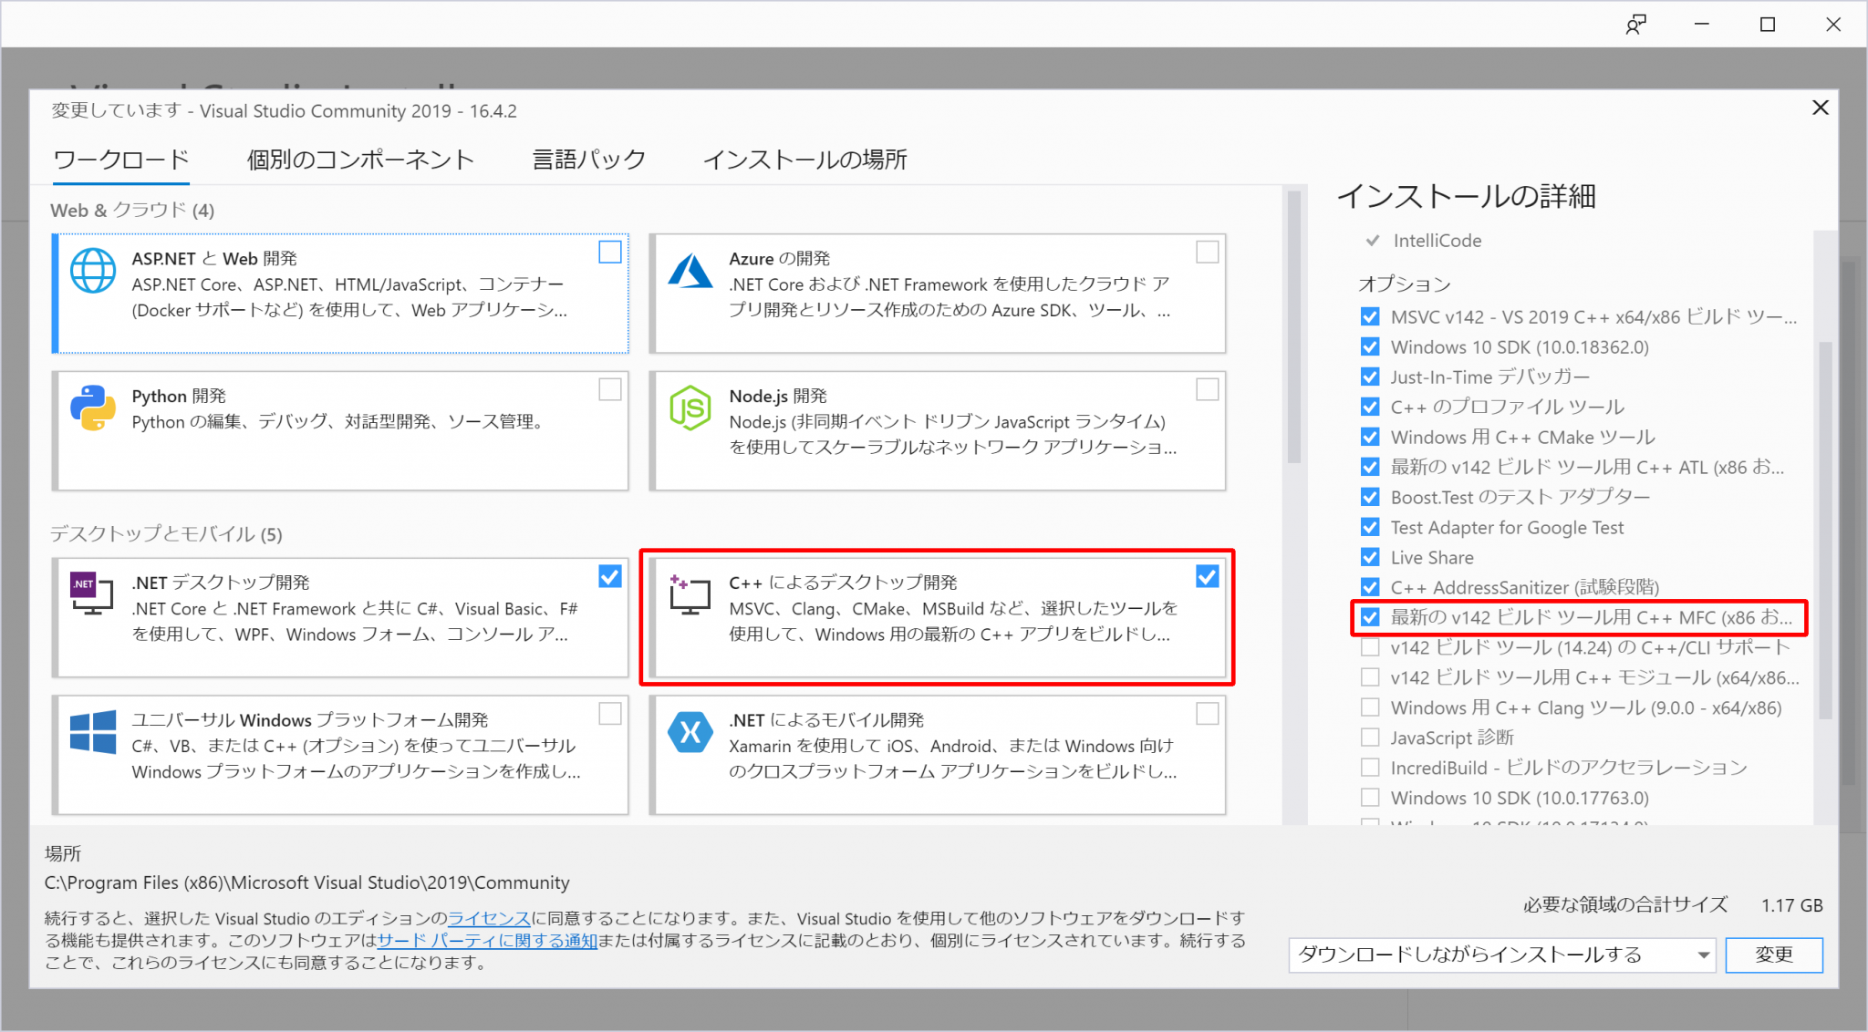Minimize the installer window
Screen dimensions: 1868x1032
[x=1702, y=25]
